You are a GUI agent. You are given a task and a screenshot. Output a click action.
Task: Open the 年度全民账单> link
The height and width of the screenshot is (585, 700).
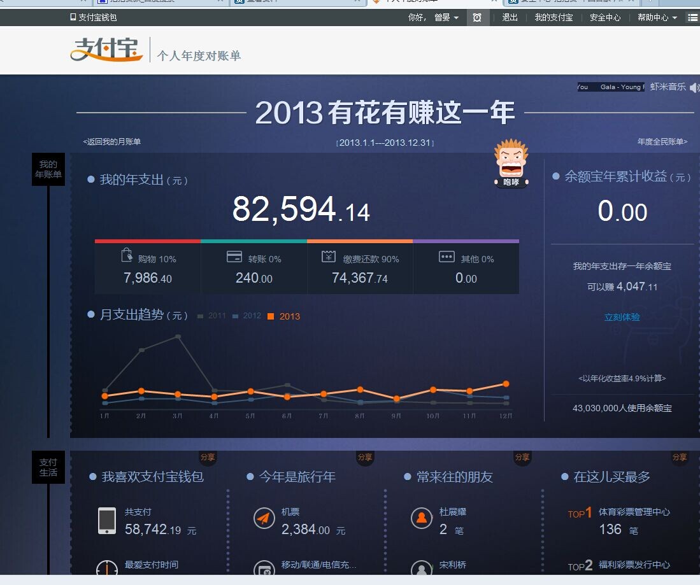(x=662, y=141)
